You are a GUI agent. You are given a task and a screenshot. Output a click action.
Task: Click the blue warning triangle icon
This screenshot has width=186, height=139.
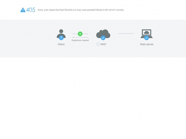click(23, 10)
